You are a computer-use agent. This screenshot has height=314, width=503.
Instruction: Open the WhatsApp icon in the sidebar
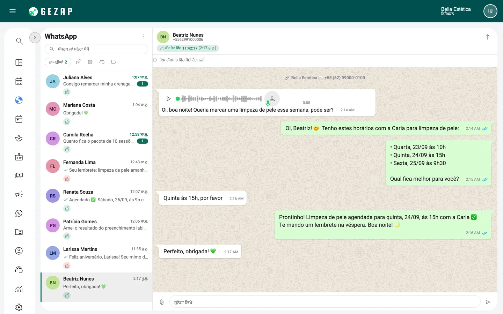[19, 213]
